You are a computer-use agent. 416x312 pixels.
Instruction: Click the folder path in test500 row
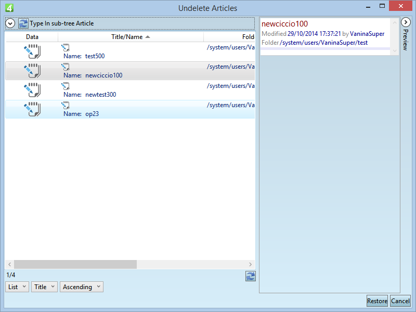(230, 47)
